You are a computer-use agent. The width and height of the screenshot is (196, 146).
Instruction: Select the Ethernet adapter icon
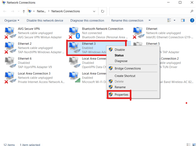point(139,33)
